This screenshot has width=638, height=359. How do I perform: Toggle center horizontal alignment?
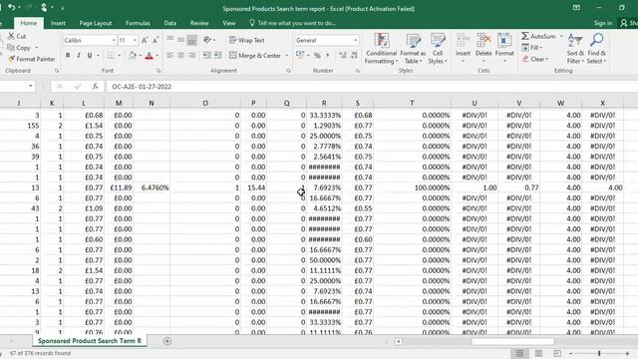click(181, 56)
